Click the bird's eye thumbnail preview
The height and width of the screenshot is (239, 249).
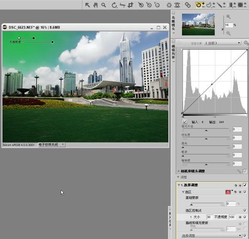pyautogui.click(x=198, y=24)
